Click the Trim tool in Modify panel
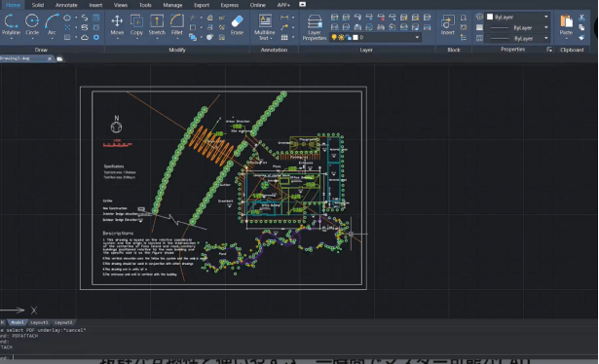599x364 pixels. click(x=193, y=18)
